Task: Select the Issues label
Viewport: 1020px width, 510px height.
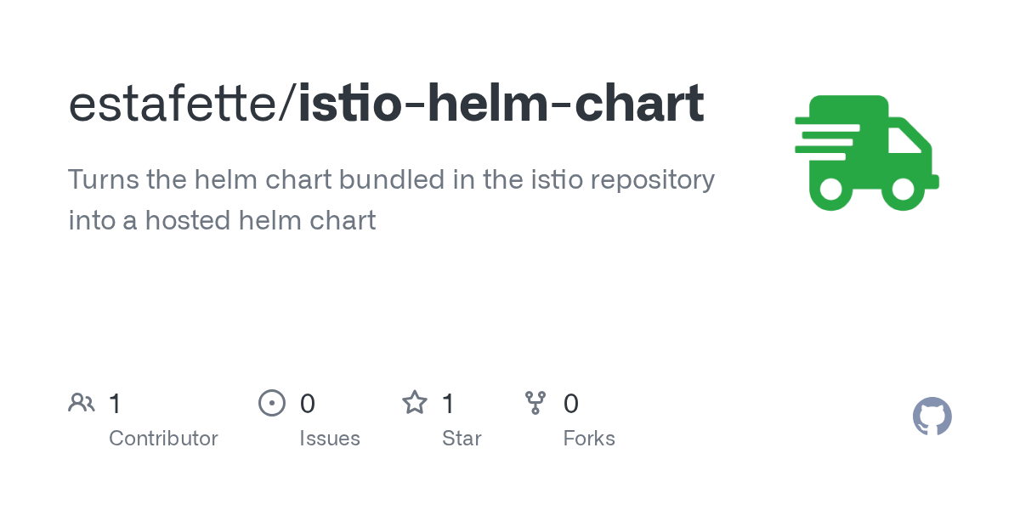Action: 330,439
